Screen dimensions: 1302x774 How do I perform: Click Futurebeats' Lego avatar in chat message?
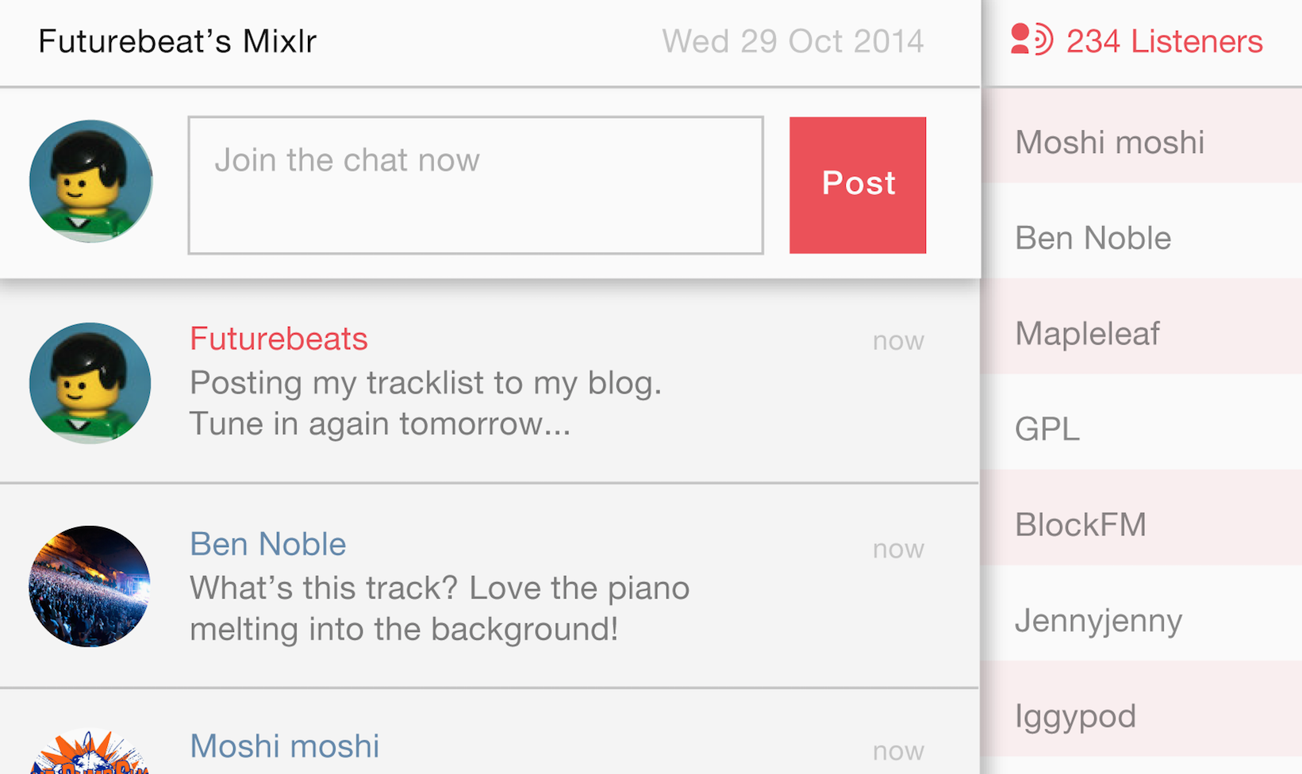pos(90,383)
